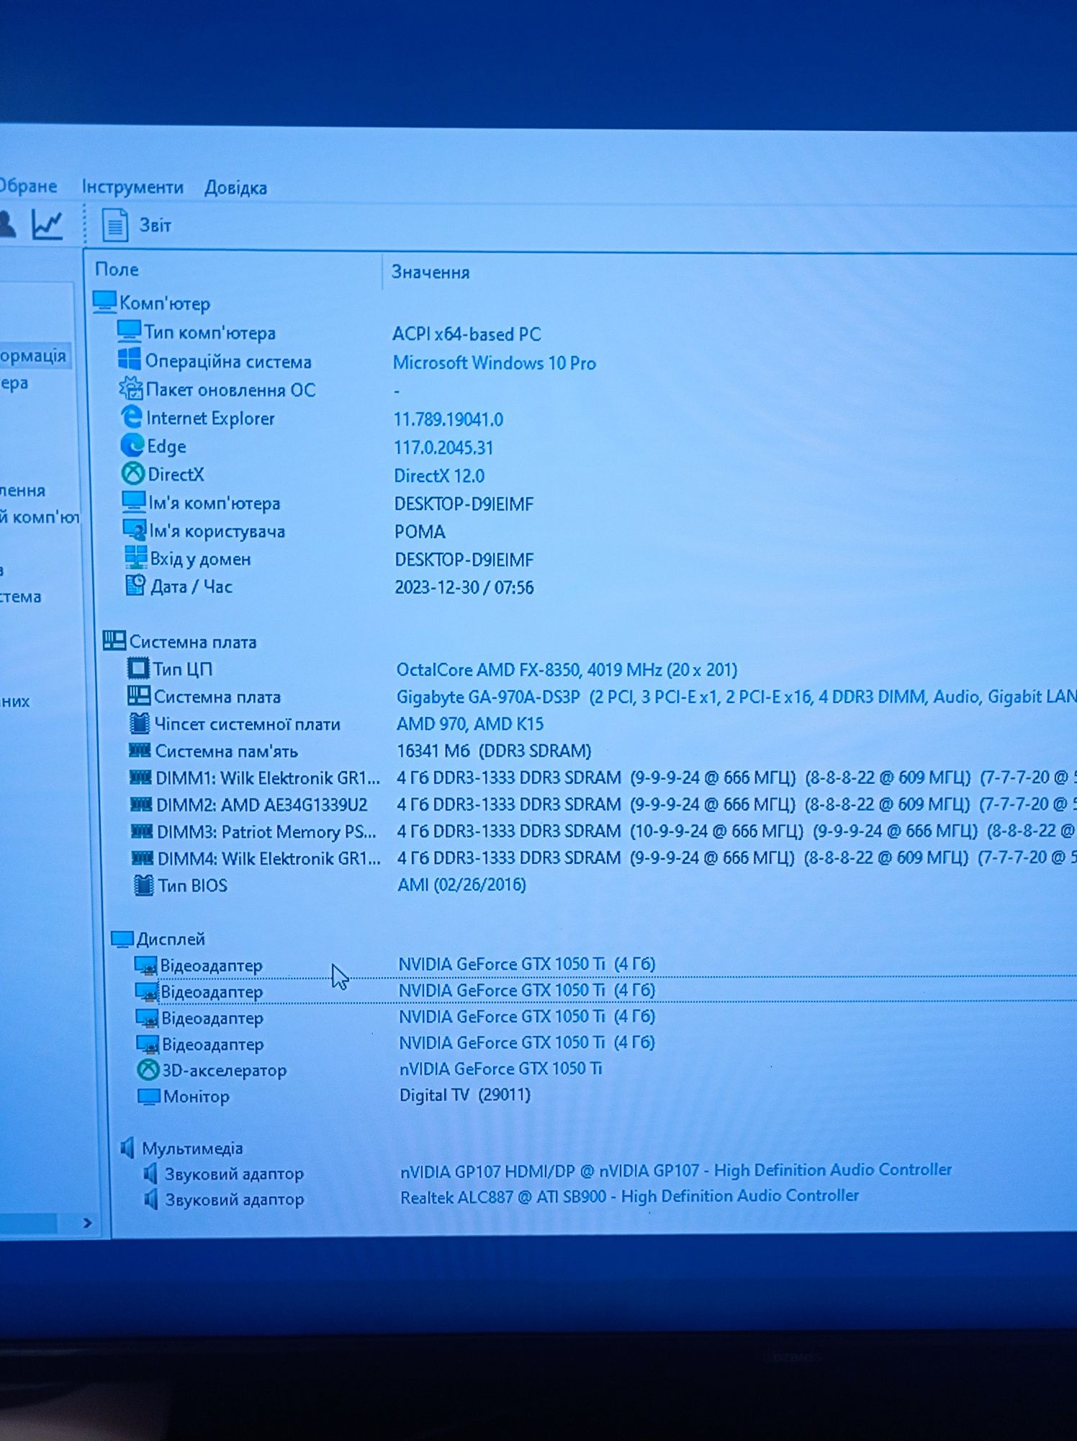Select the Мультимедіа group header
This screenshot has height=1441, width=1077.
[192, 1148]
